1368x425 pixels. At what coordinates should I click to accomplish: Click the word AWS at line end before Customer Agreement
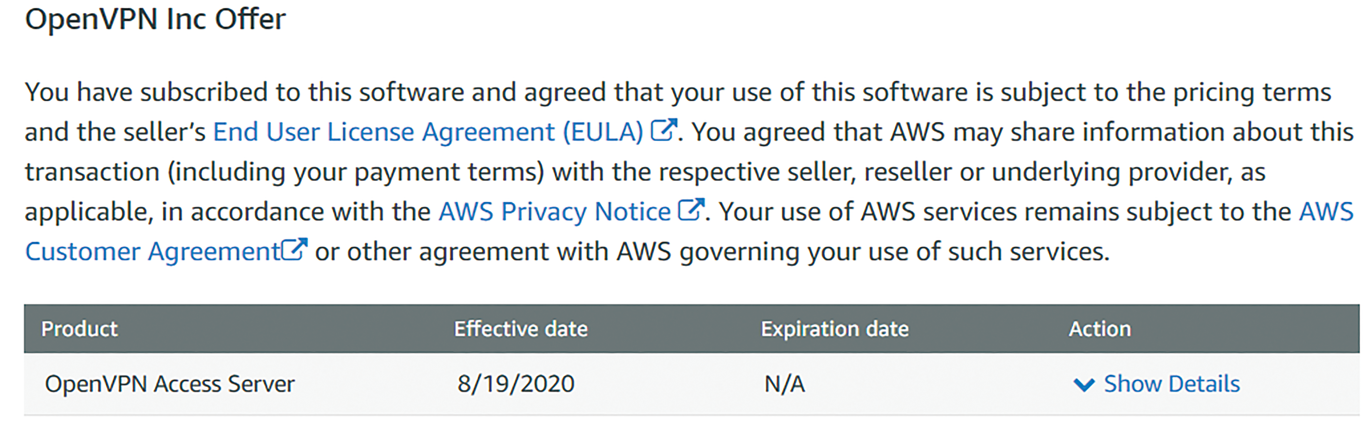tap(1326, 212)
